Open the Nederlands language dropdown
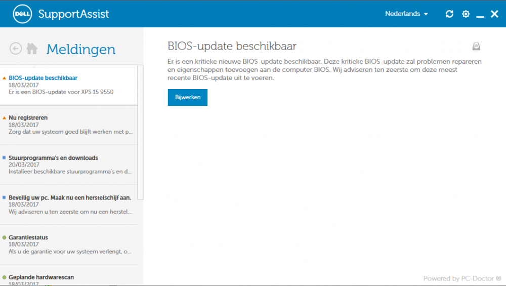Image resolution: width=506 pixels, height=286 pixels. tap(406, 14)
